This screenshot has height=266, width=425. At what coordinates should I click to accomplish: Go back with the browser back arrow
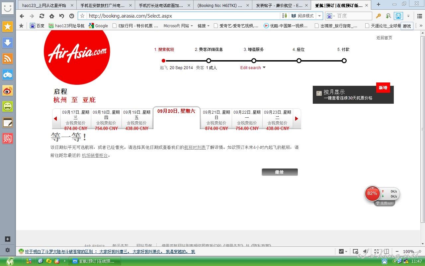coord(22,16)
